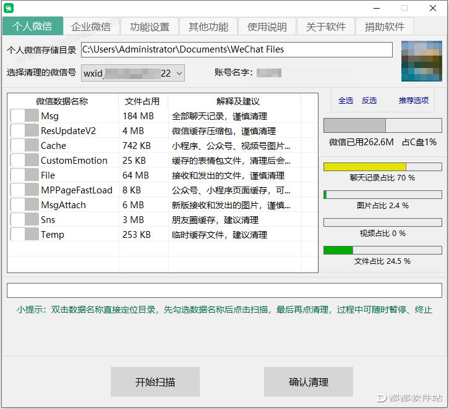Open the 捐助软件 tab
The height and width of the screenshot is (409, 449).
point(385,27)
